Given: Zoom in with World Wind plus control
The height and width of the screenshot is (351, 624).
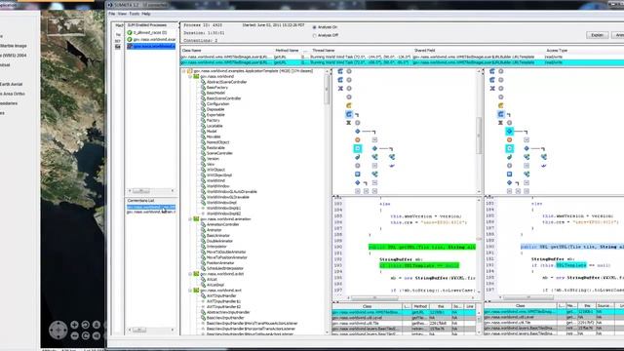Looking at the screenshot, I should coord(74,325).
